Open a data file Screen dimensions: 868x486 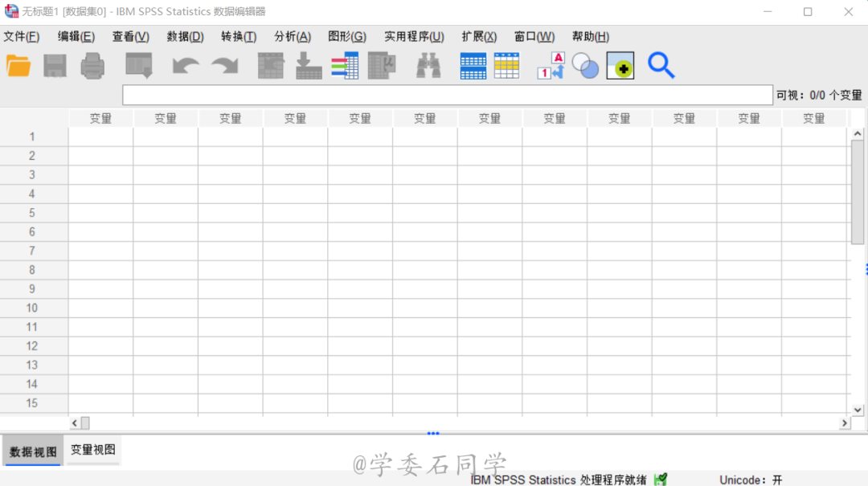(x=18, y=66)
